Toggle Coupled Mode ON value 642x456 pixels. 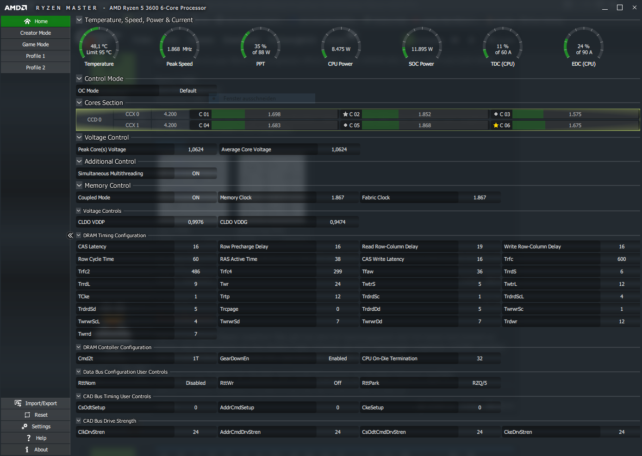(196, 197)
